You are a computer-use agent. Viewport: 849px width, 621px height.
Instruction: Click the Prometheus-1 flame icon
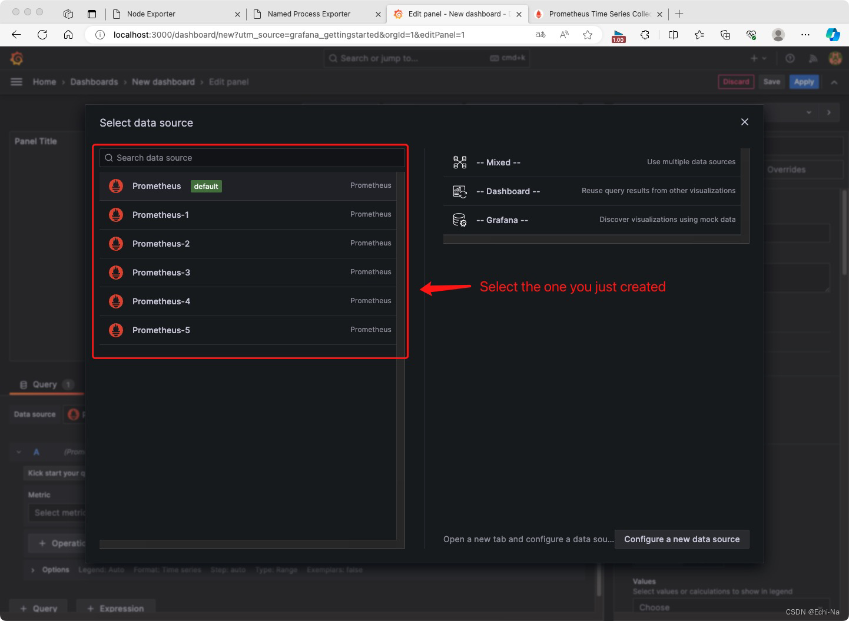pos(116,215)
